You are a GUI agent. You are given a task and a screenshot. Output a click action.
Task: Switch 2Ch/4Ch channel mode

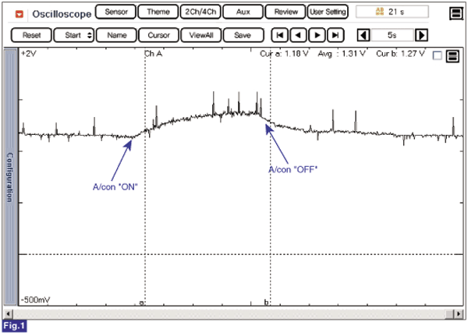coord(200,12)
